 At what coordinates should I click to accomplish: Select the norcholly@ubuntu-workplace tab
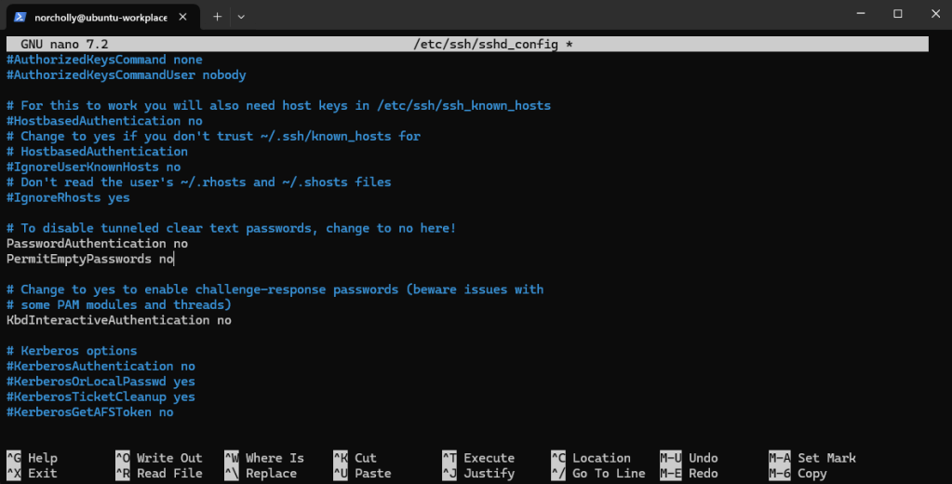[102, 16]
